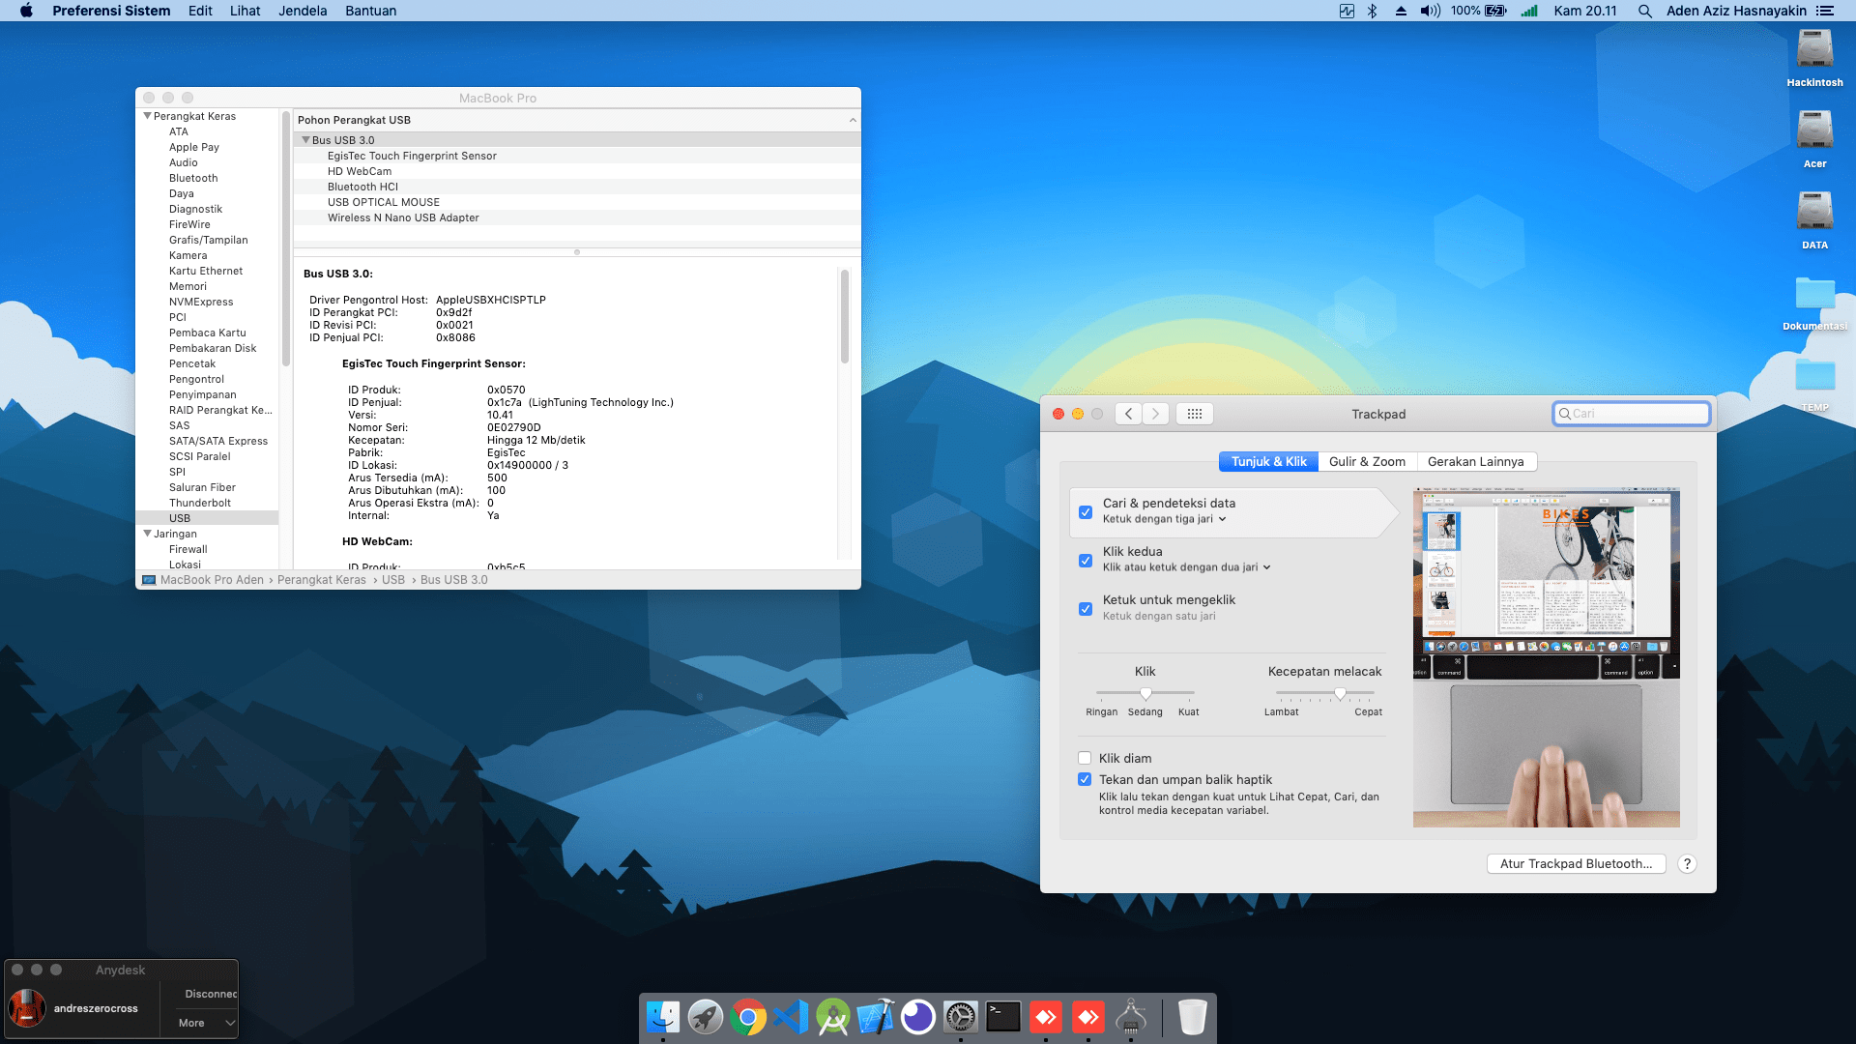Image resolution: width=1856 pixels, height=1044 pixels.
Task: Click the USB details pane scrollbar
Action: [x=845, y=316]
